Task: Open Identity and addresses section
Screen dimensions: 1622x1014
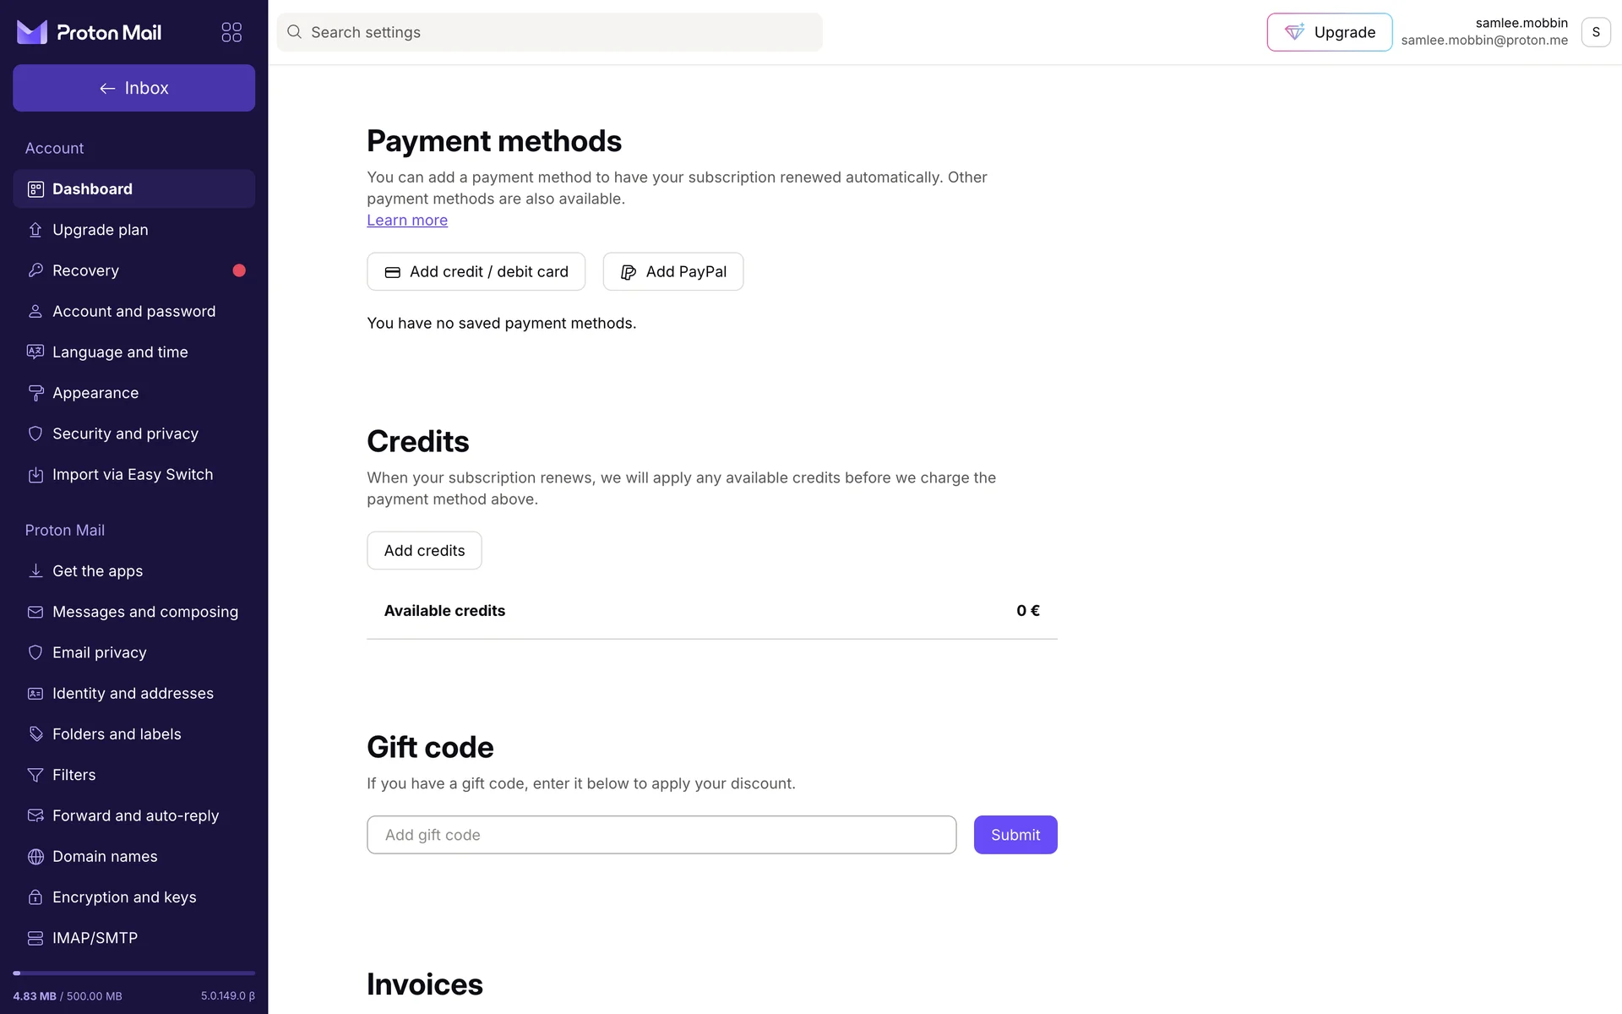Action: tap(133, 694)
